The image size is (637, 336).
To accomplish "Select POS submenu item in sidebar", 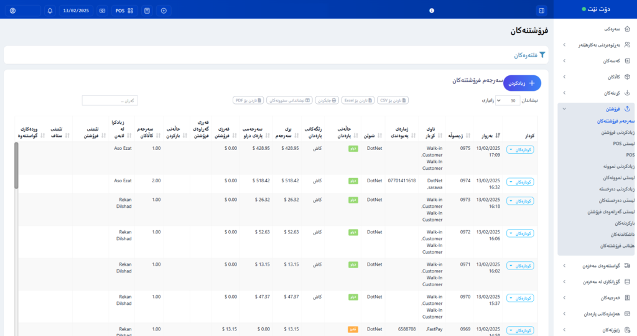I will (630, 155).
